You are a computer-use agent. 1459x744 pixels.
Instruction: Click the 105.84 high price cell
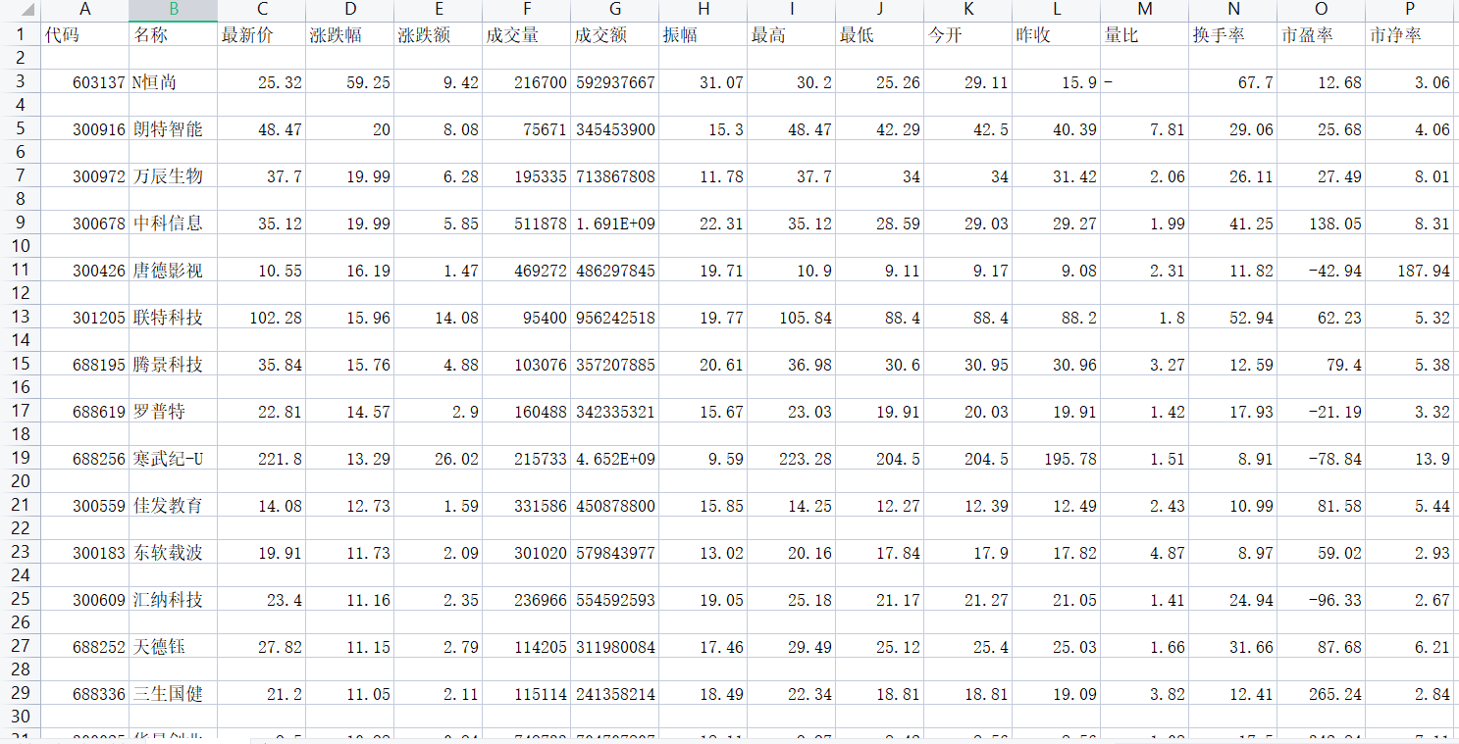(x=792, y=317)
